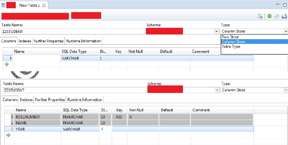Click the table icon on the New Table 1 tab
The image size is (288, 145).
click(3, 5)
